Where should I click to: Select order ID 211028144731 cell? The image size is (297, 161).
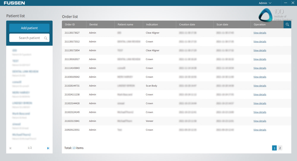pyautogui.click(x=72, y=86)
